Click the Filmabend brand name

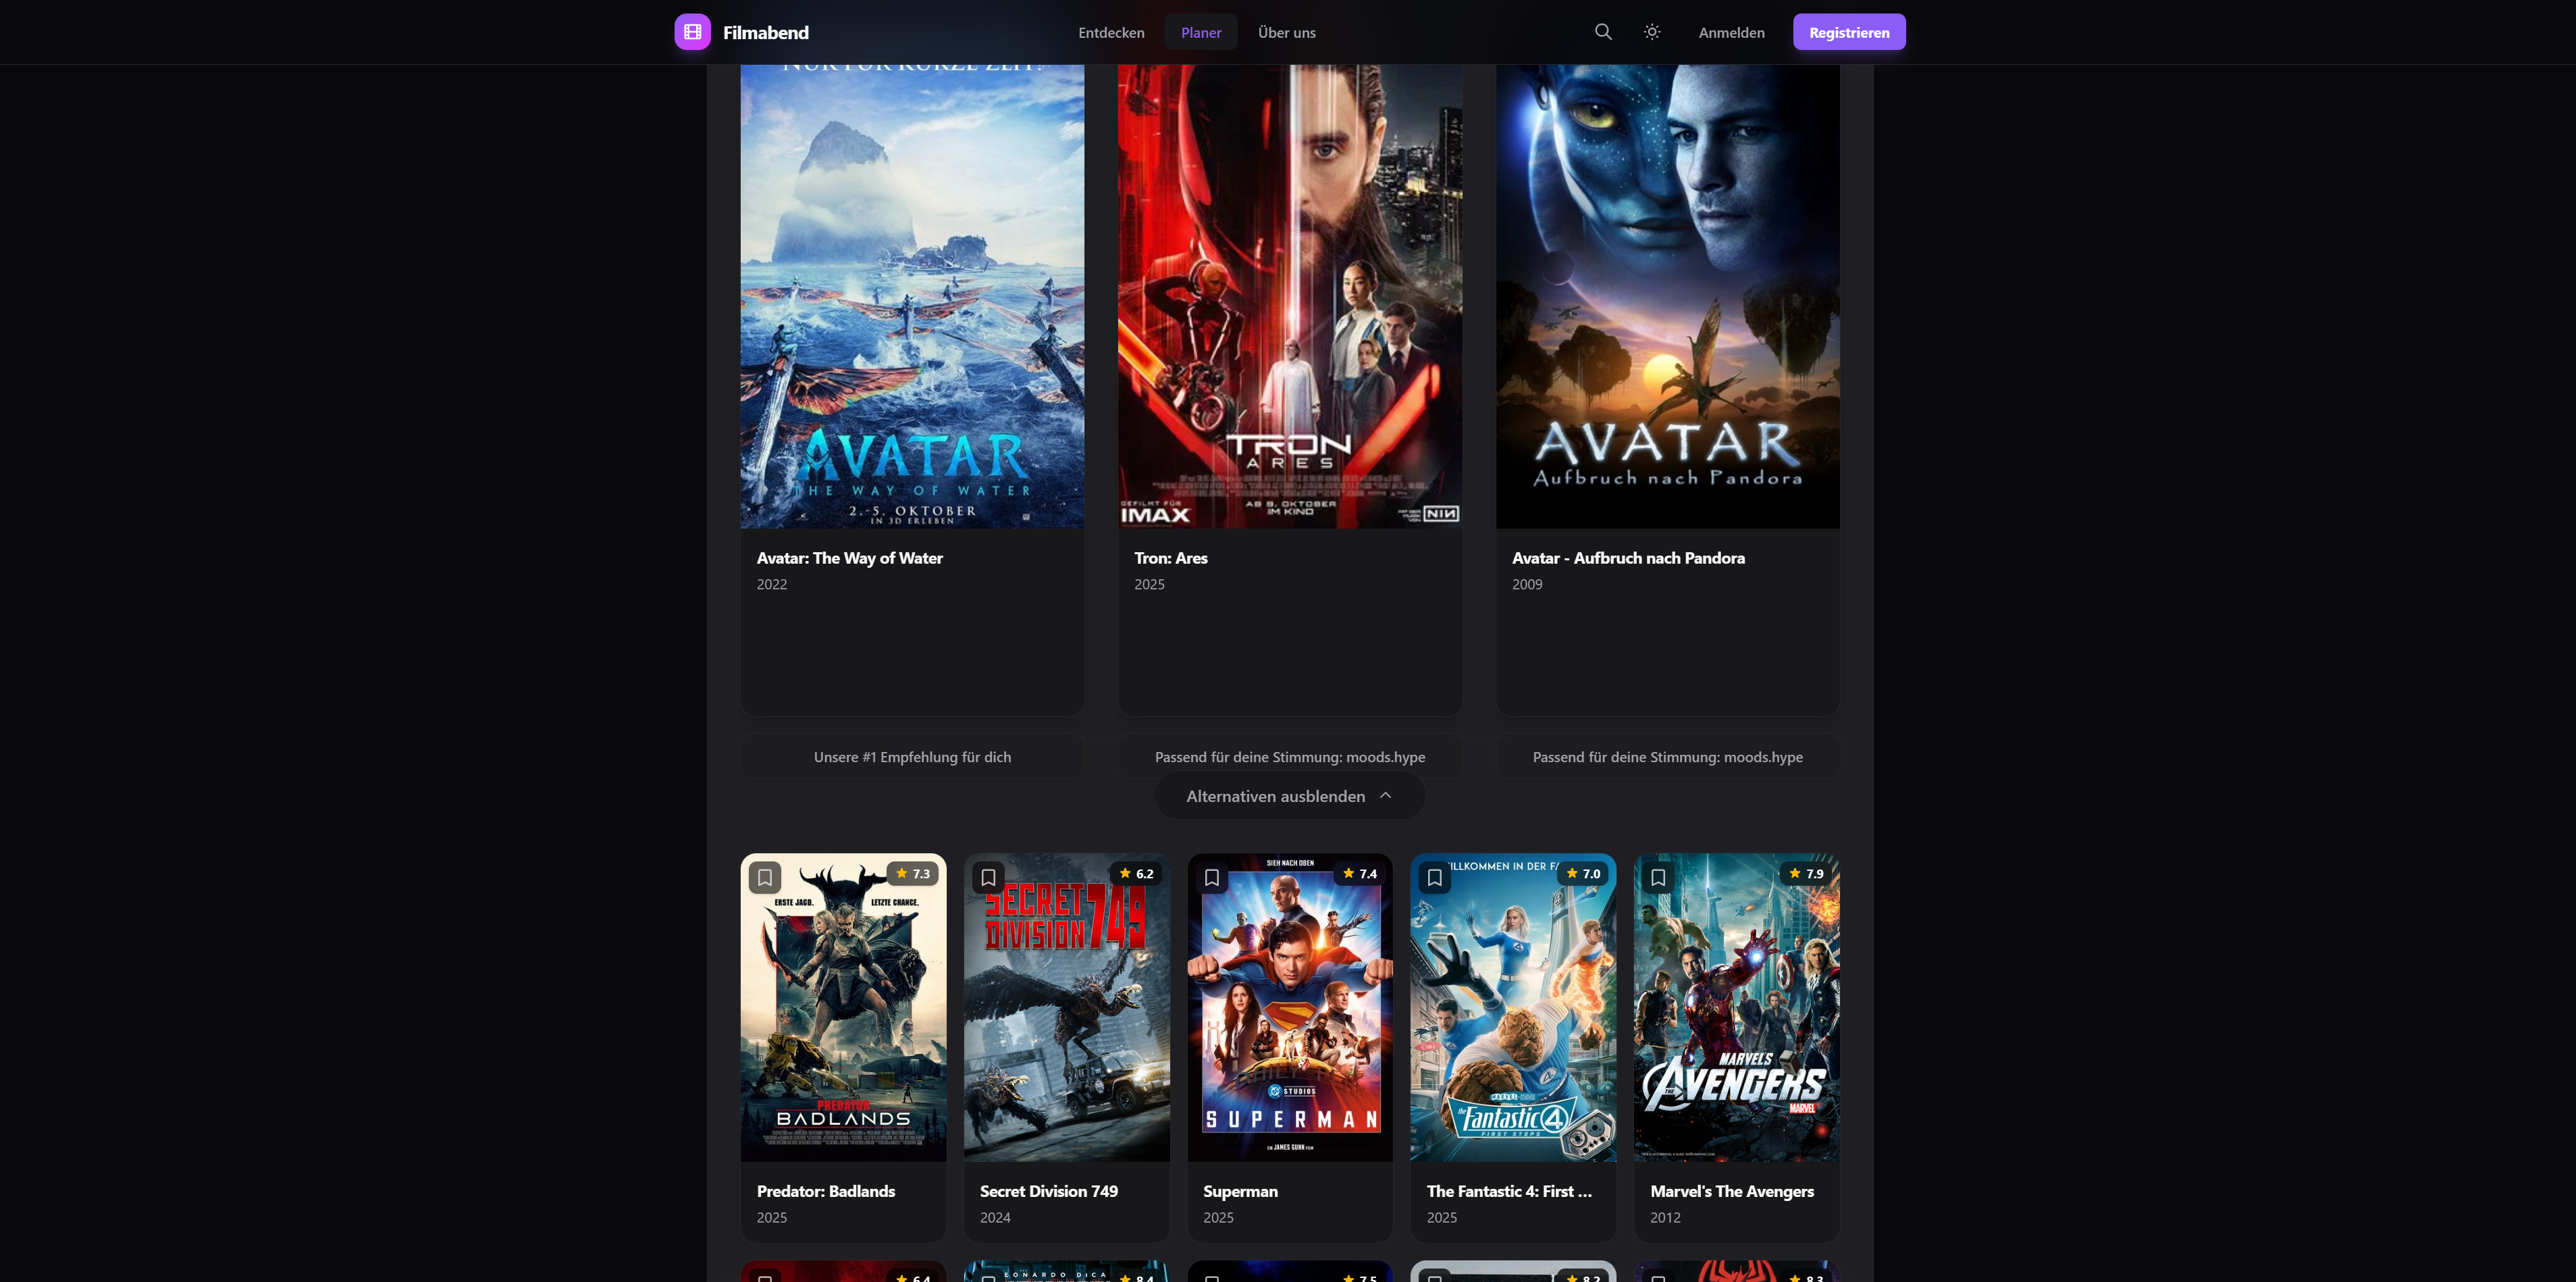click(x=765, y=32)
